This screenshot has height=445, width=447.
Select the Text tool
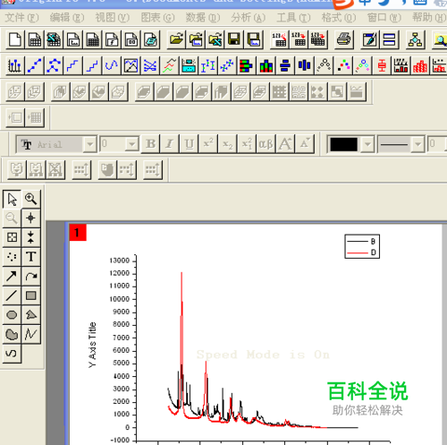pos(30,257)
